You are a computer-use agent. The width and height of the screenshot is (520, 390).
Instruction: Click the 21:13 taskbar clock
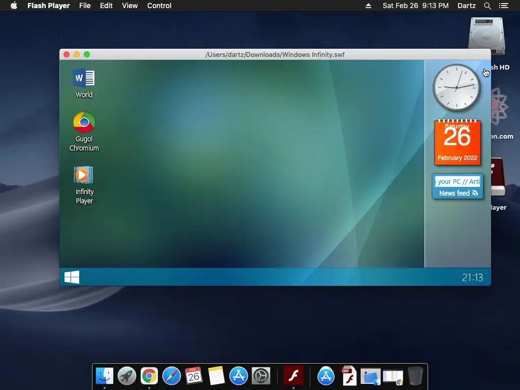pyautogui.click(x=472, y=277)
